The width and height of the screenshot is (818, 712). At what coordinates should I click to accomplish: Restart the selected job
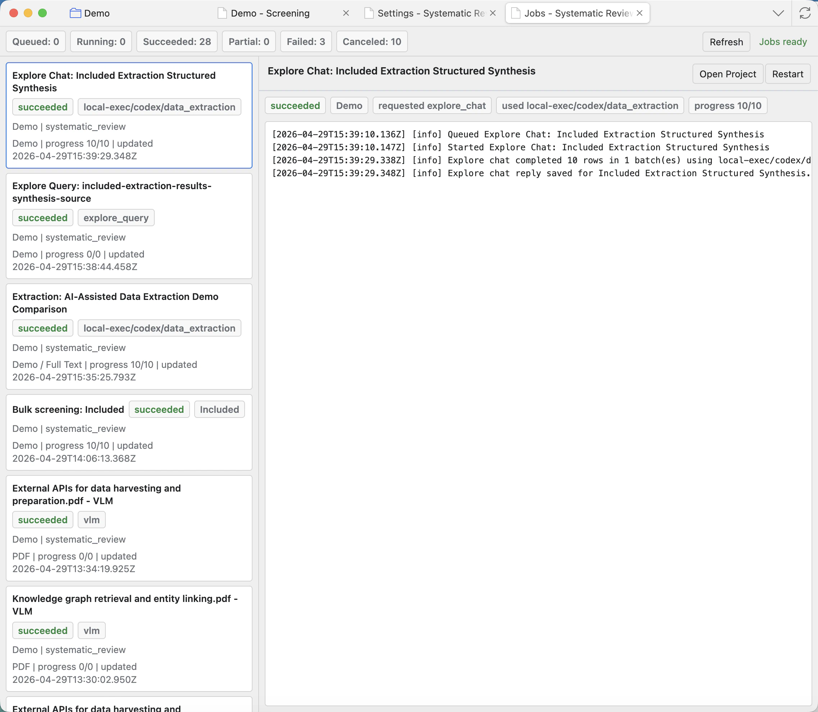click(787, 74)
